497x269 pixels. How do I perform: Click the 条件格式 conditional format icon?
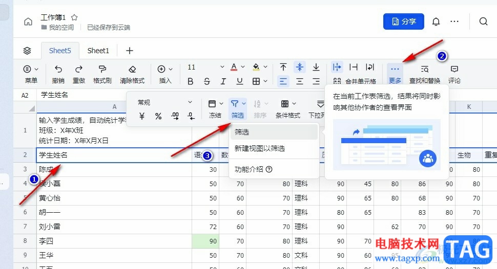(x=285, y=104)
